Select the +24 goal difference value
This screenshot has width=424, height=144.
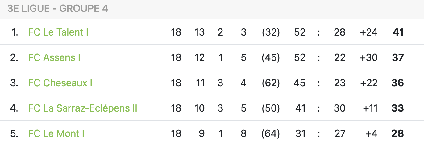pyautogui.click(x=368, y=32)
